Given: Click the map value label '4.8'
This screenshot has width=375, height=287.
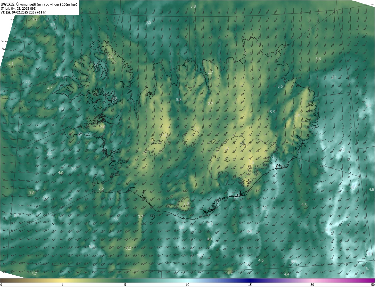Looking at the screenshot, I should (371, 190).
